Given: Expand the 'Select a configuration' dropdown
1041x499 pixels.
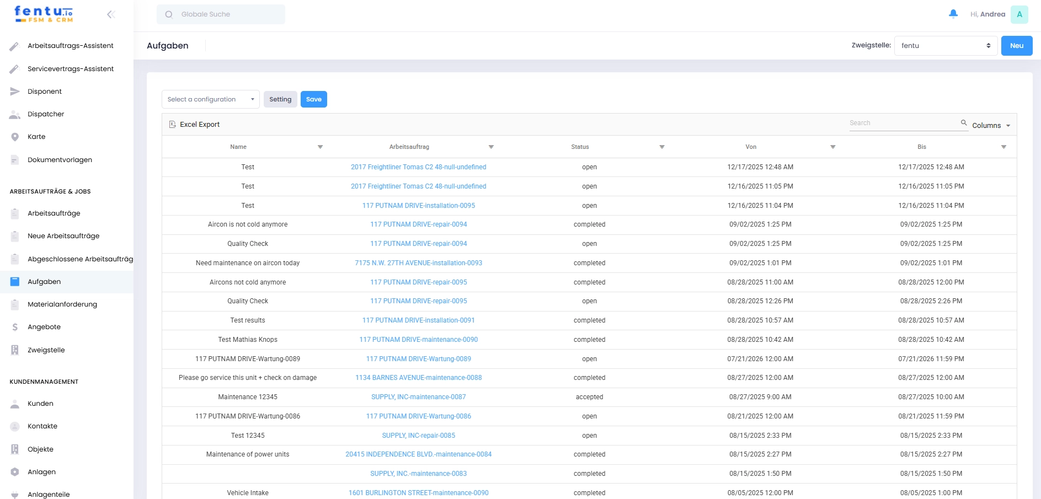Looking at the screenshot, I should 210,100.
